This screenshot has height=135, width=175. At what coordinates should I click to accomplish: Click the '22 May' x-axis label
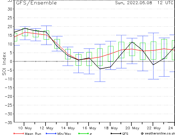coord(154,128)
